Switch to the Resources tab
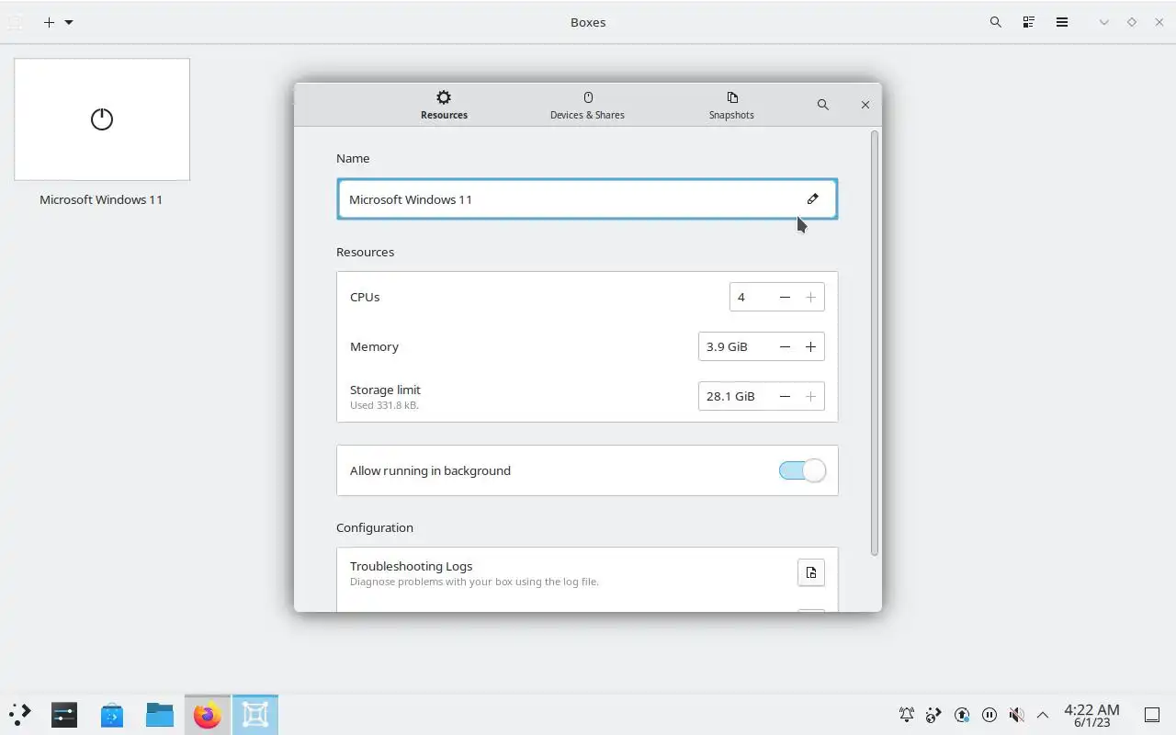1176x735 pixels. coord(444,105)
